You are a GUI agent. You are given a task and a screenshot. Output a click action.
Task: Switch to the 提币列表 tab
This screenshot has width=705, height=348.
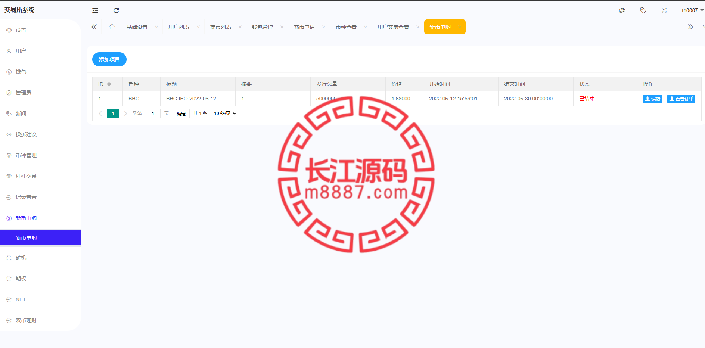click(x=221, y=27)
